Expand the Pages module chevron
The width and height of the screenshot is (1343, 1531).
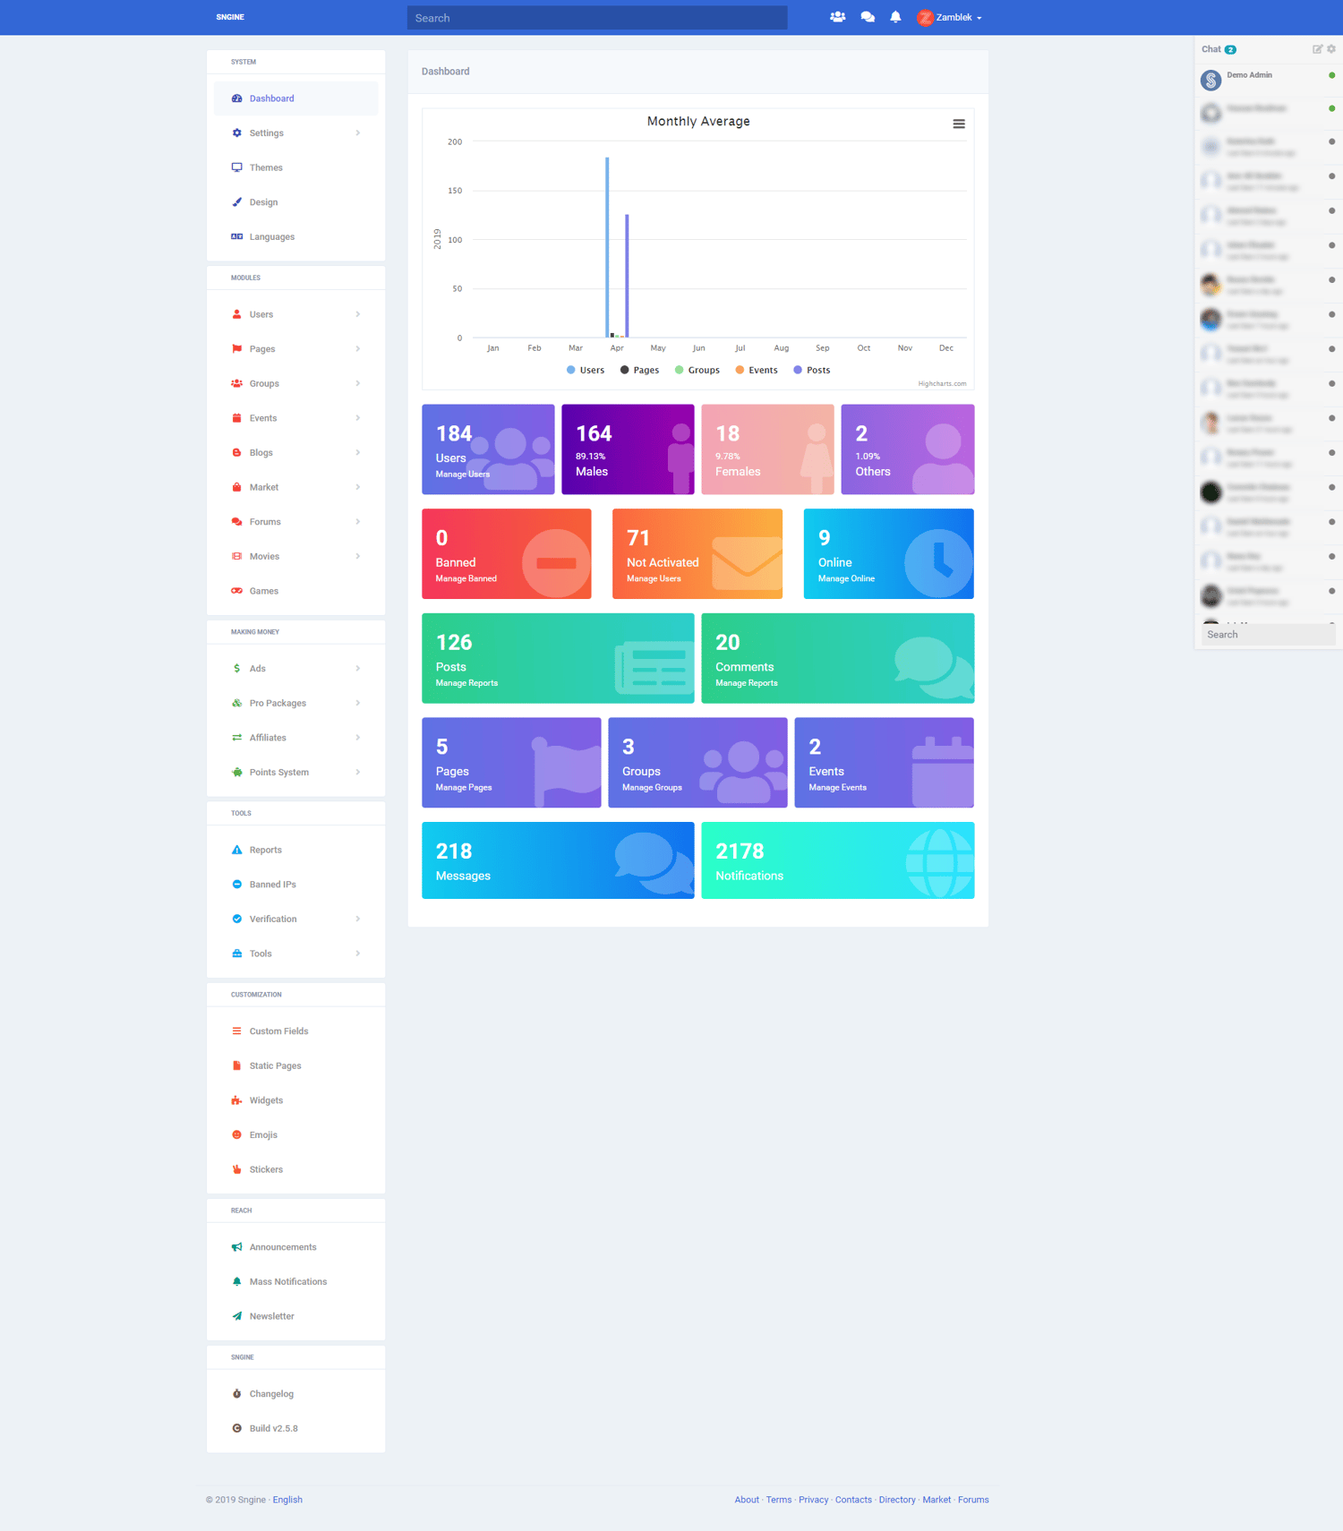[358, 349]
